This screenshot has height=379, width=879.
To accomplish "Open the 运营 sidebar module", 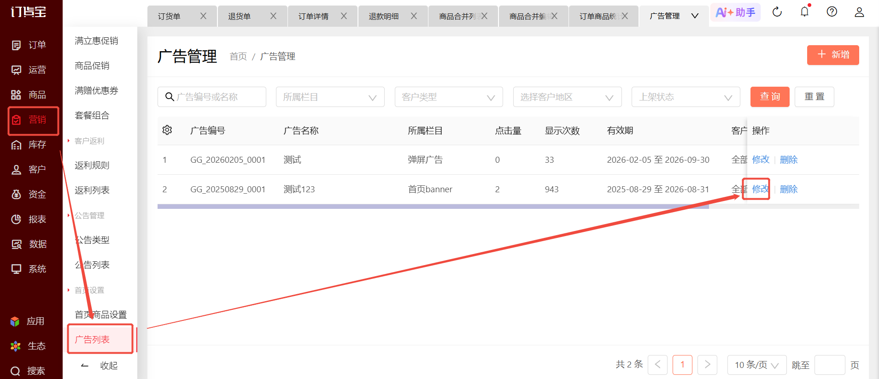I will pyautogui.click(x=29, y=70).
